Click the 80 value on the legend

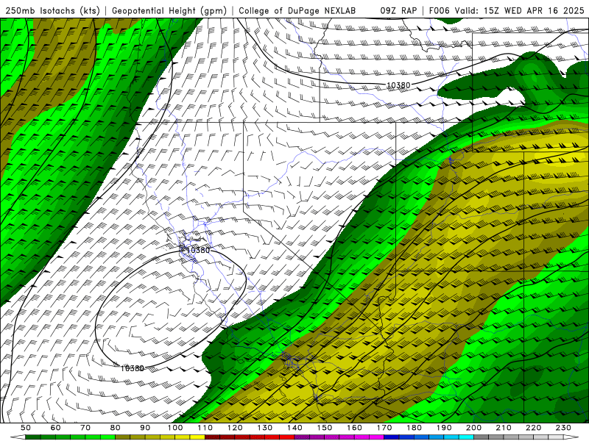pos(116,428)
